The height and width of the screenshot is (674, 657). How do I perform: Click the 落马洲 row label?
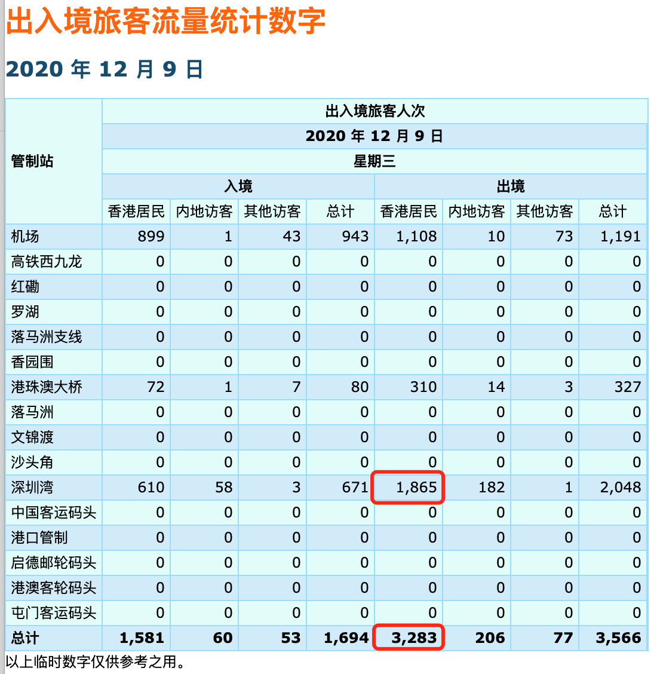pos(32,412)
